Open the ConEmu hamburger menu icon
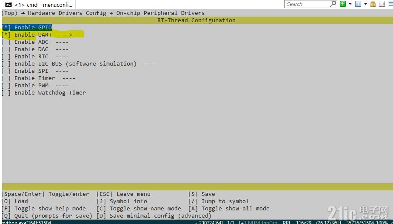This screenshot has width=393, height=224. coord(390,4)
